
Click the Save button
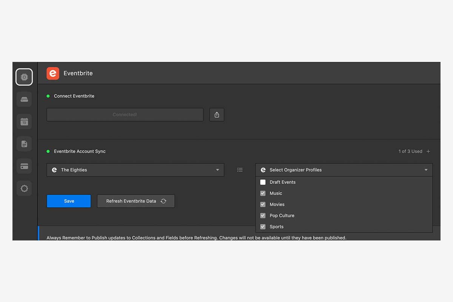69,201
